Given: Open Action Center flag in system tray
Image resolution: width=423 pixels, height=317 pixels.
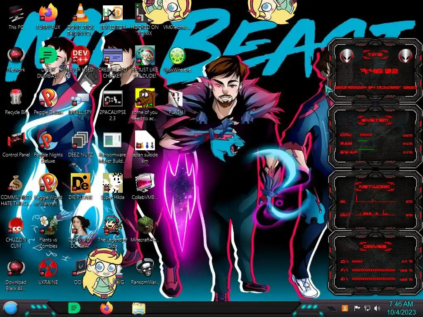Looking at the screenshot, I should click(357, 308).
